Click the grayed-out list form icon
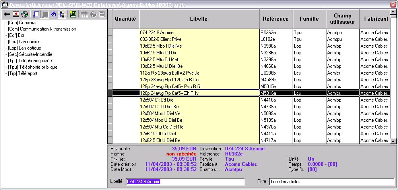Viewport: 398px width, 190px height. click(102, 15)
